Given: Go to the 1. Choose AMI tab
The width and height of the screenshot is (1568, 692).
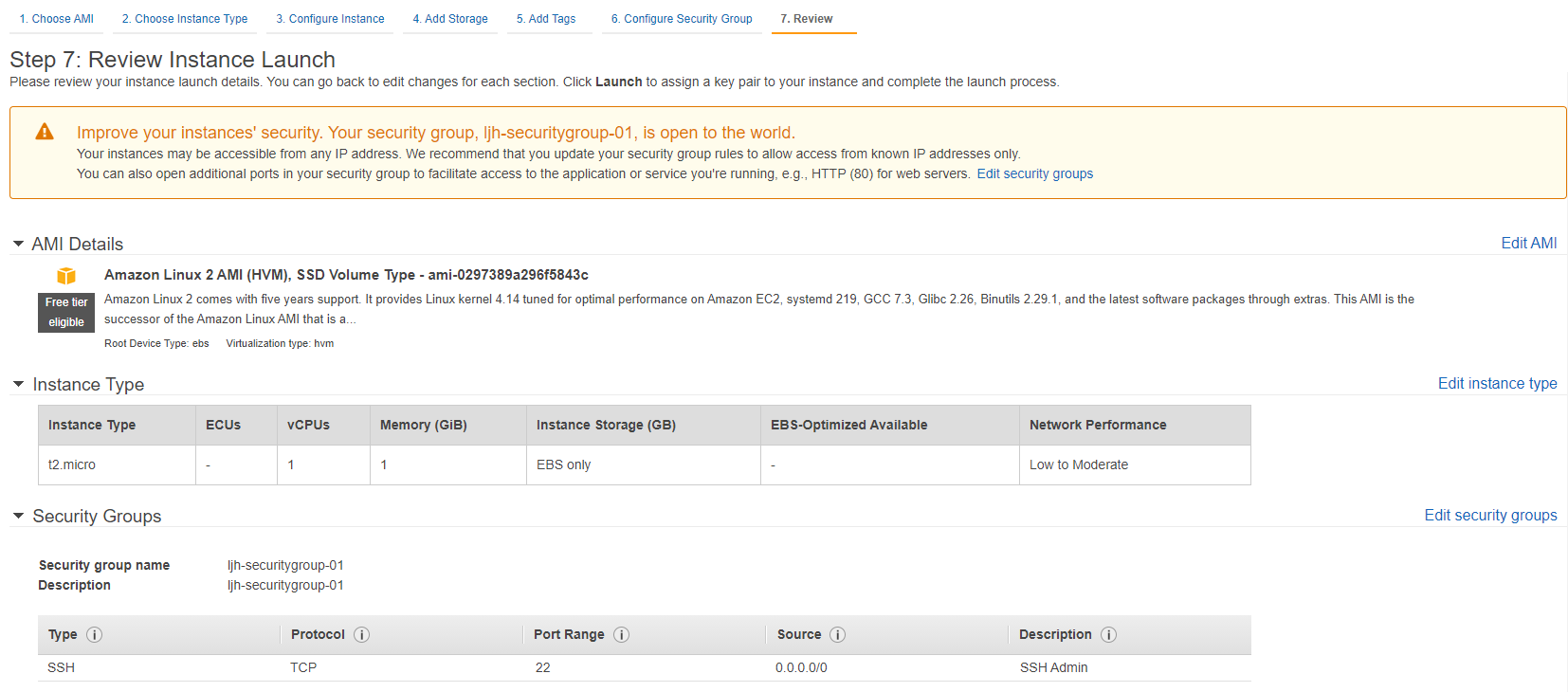Looking at the screenshot, I should click(56, 19).
